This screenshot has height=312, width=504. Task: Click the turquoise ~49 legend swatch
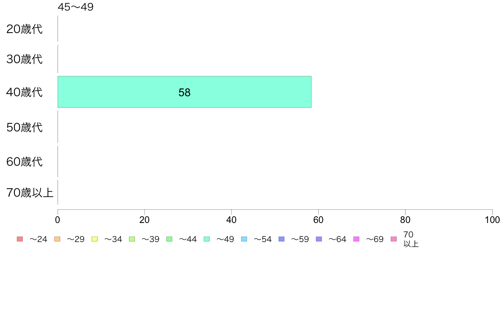pos(207,239)
